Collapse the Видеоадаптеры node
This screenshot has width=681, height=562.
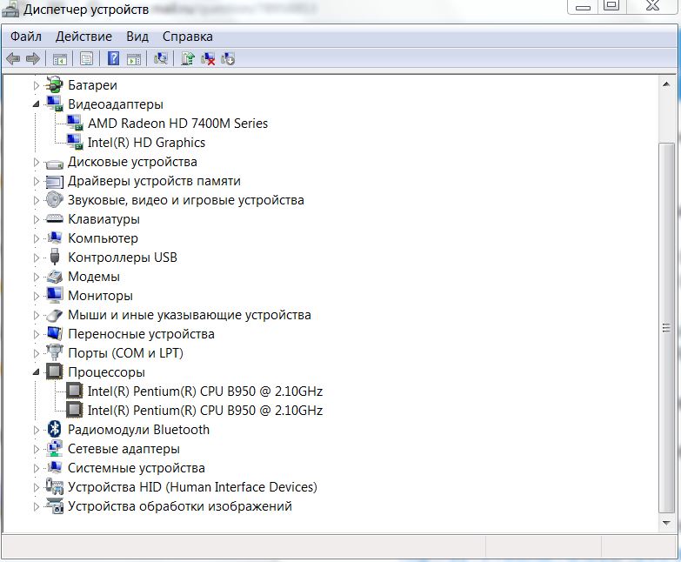click(x=37, y=104)
